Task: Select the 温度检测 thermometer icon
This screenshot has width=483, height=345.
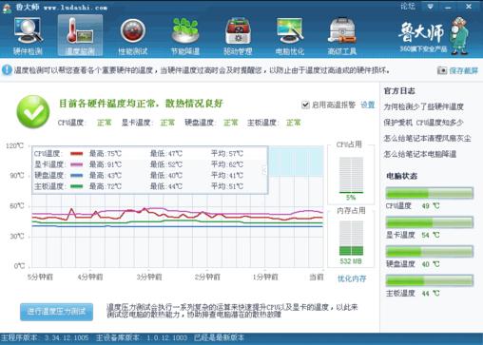Action: 80,35
